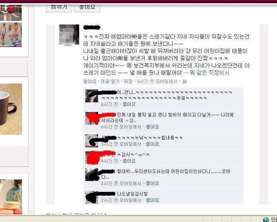Click the coffee mug image in sidebar
This screenshot has height=222, width=277.
(x=11, y=109)
